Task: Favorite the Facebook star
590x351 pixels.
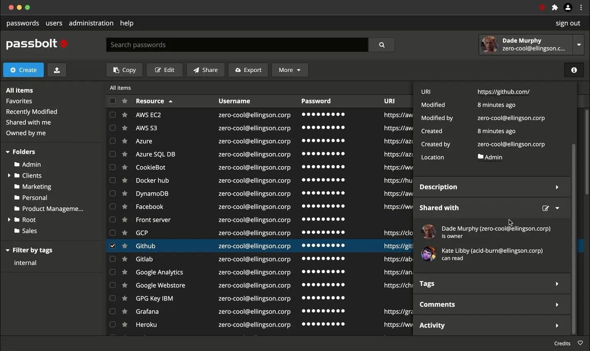Action: [125, 207]
